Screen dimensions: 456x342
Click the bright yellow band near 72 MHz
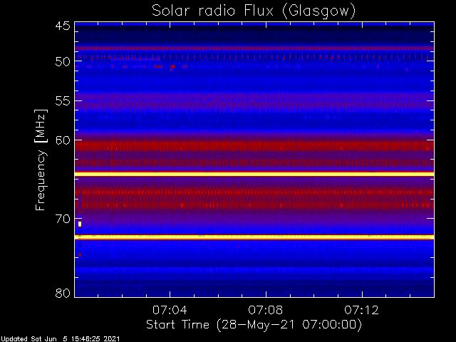(254, 237)
